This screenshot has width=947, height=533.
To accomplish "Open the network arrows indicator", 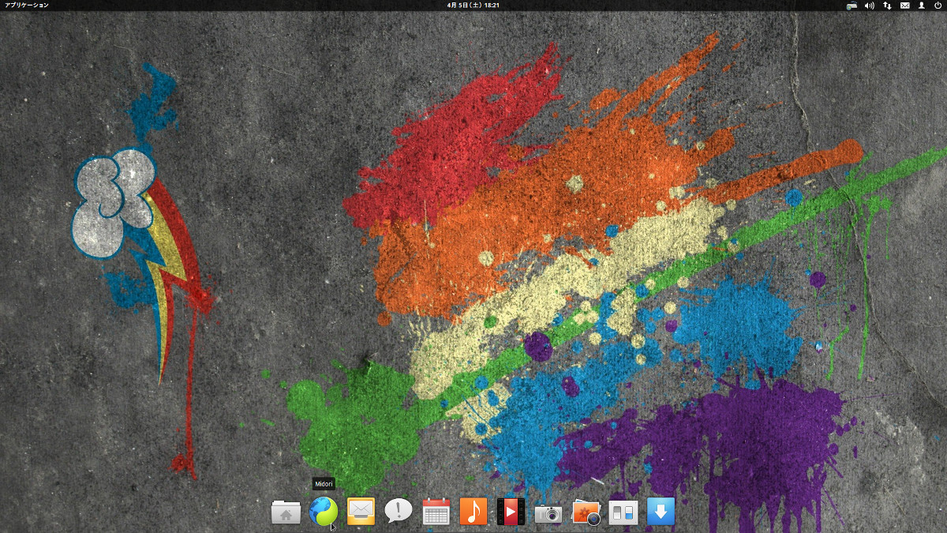I will point(887,5).
